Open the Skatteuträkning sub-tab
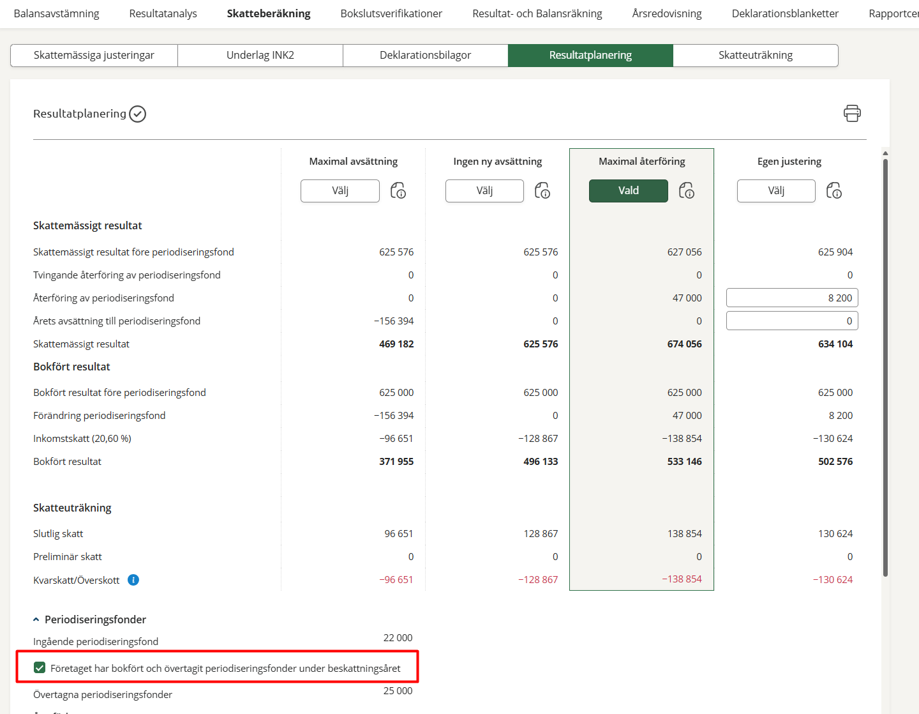Screen dimensions: 919x714 (x=755, y=56)
